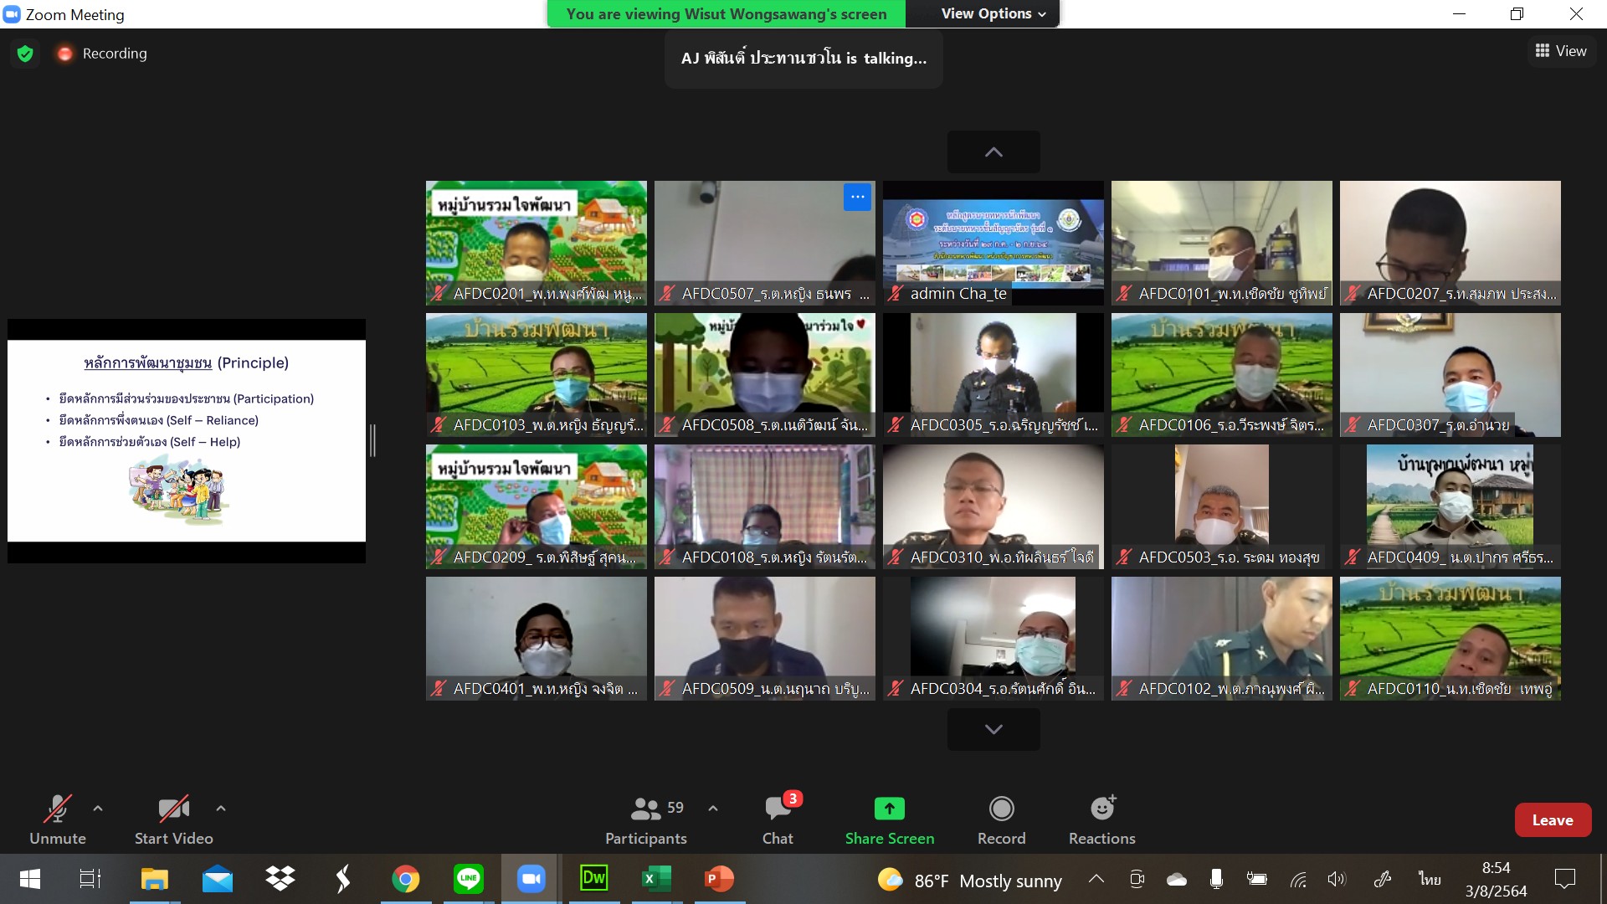The image size is (1607, 904).
Task: Open File Explorer from the taskbar
Action: pyautogui.click(x=154, y=879)
